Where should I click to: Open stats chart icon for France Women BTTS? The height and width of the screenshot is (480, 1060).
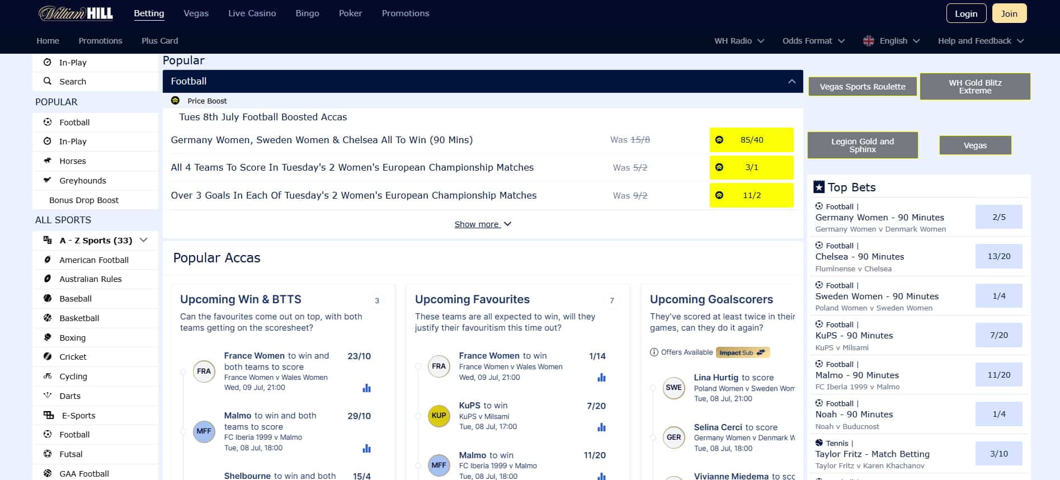click(x=366, y=388)
